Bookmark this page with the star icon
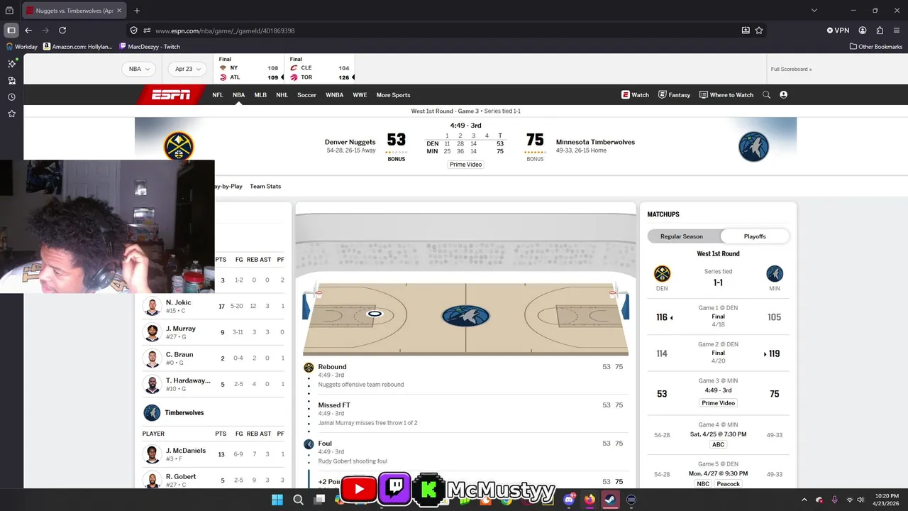The image size is (908, 511). (x=759, y=31)
